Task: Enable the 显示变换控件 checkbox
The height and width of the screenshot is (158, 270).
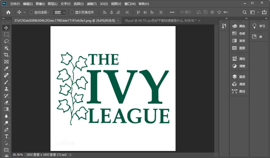Action: click(72, 12)
